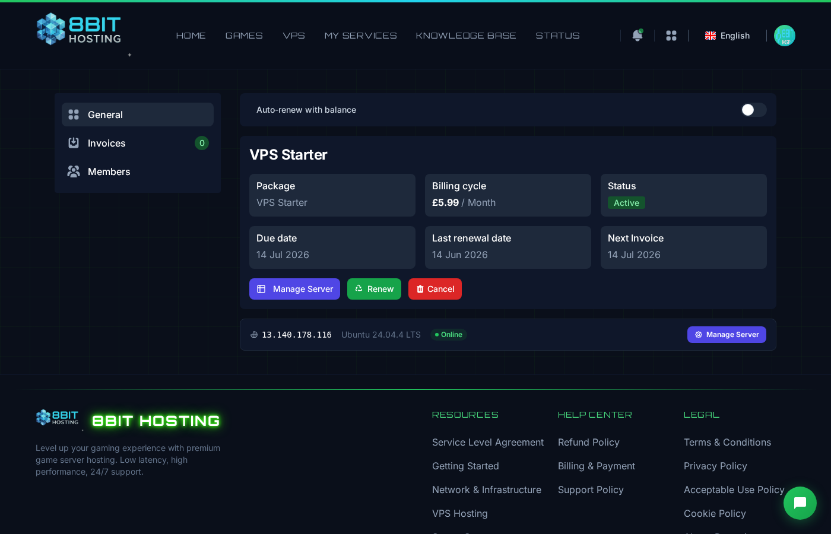Image resolution: width=831 pixels, height=534 pixels.
Task: Open the Status page in navigation
Action: pyautogui.click(x=558, y=36)
